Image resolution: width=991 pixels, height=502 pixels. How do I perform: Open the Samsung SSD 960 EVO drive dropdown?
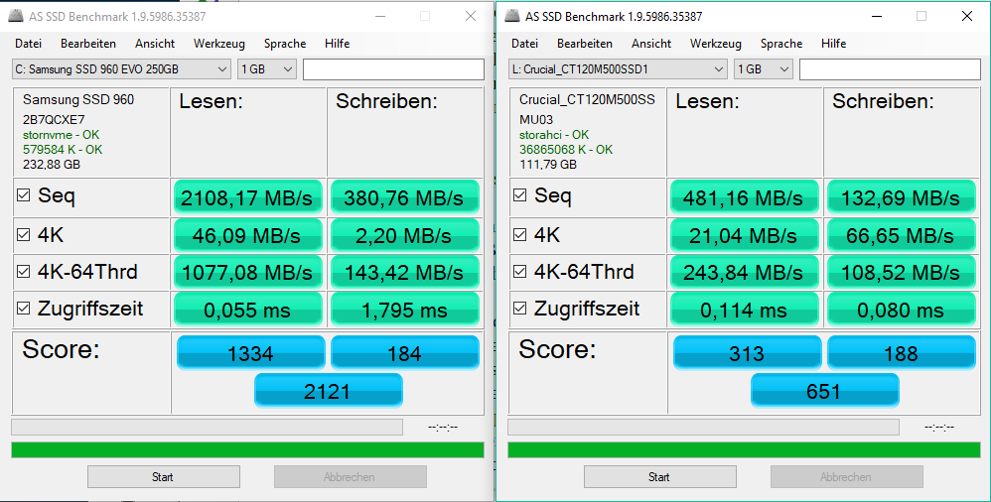pos(121,69)
